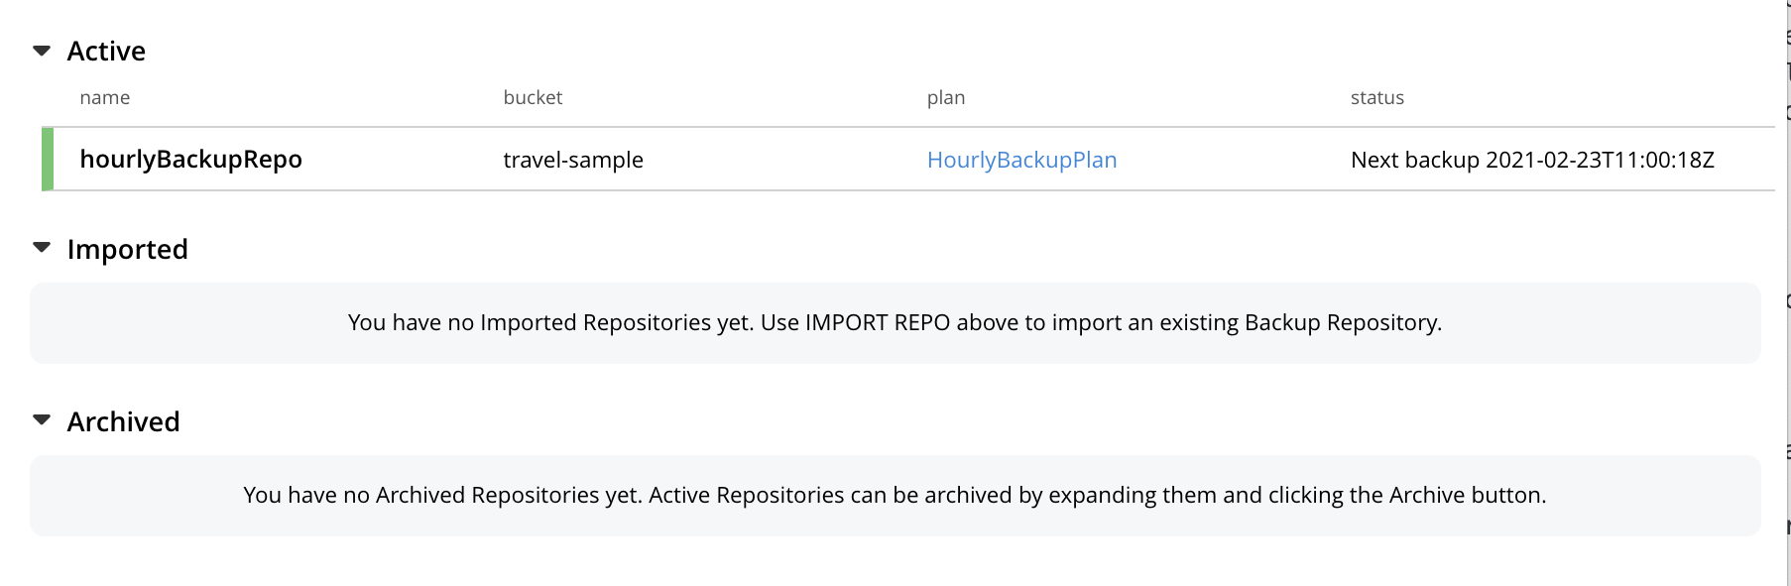Screen dimensions: 1791x586
Task: Click the Imported disclosure triangle icon
Action: (41, 247)
